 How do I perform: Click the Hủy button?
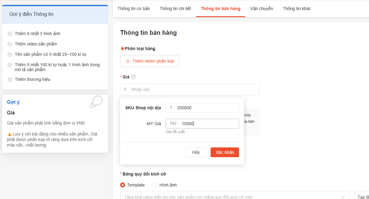[x=196, y=152]
